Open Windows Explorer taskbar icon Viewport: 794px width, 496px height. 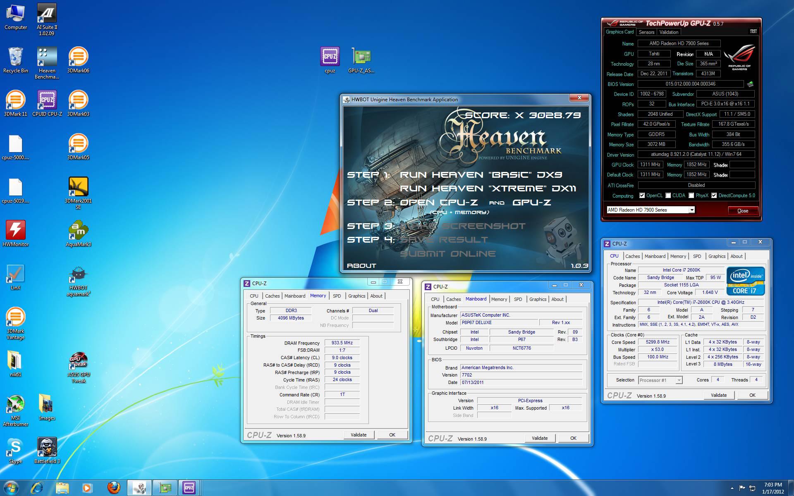coord(62,488)
